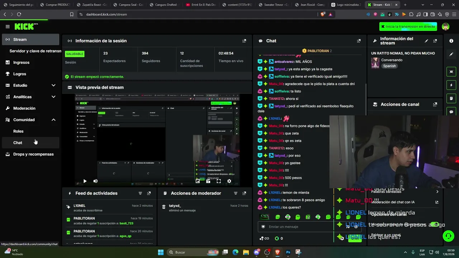Screen dimensions: 459x258
Task: Click the Conversando category thumbnail
Action: [x=375, y=63]
